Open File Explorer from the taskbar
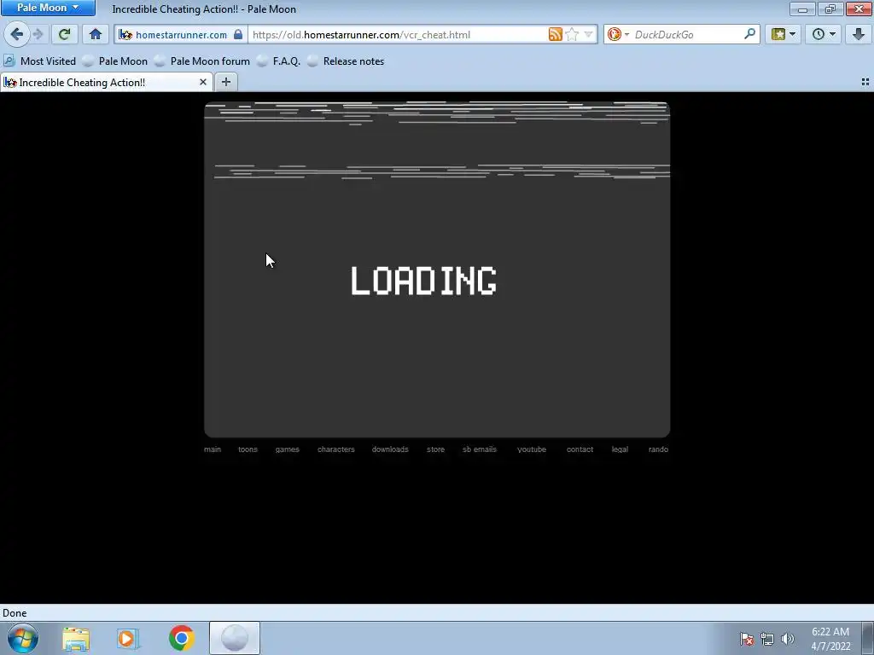Screen dimensions: 874x655 (76, 639)
